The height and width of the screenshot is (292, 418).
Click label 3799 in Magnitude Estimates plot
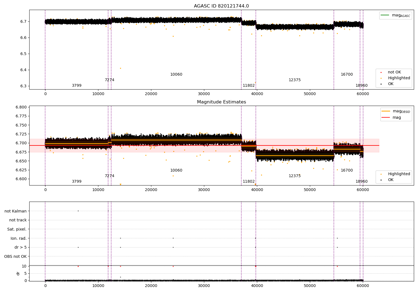click(77, 182)
